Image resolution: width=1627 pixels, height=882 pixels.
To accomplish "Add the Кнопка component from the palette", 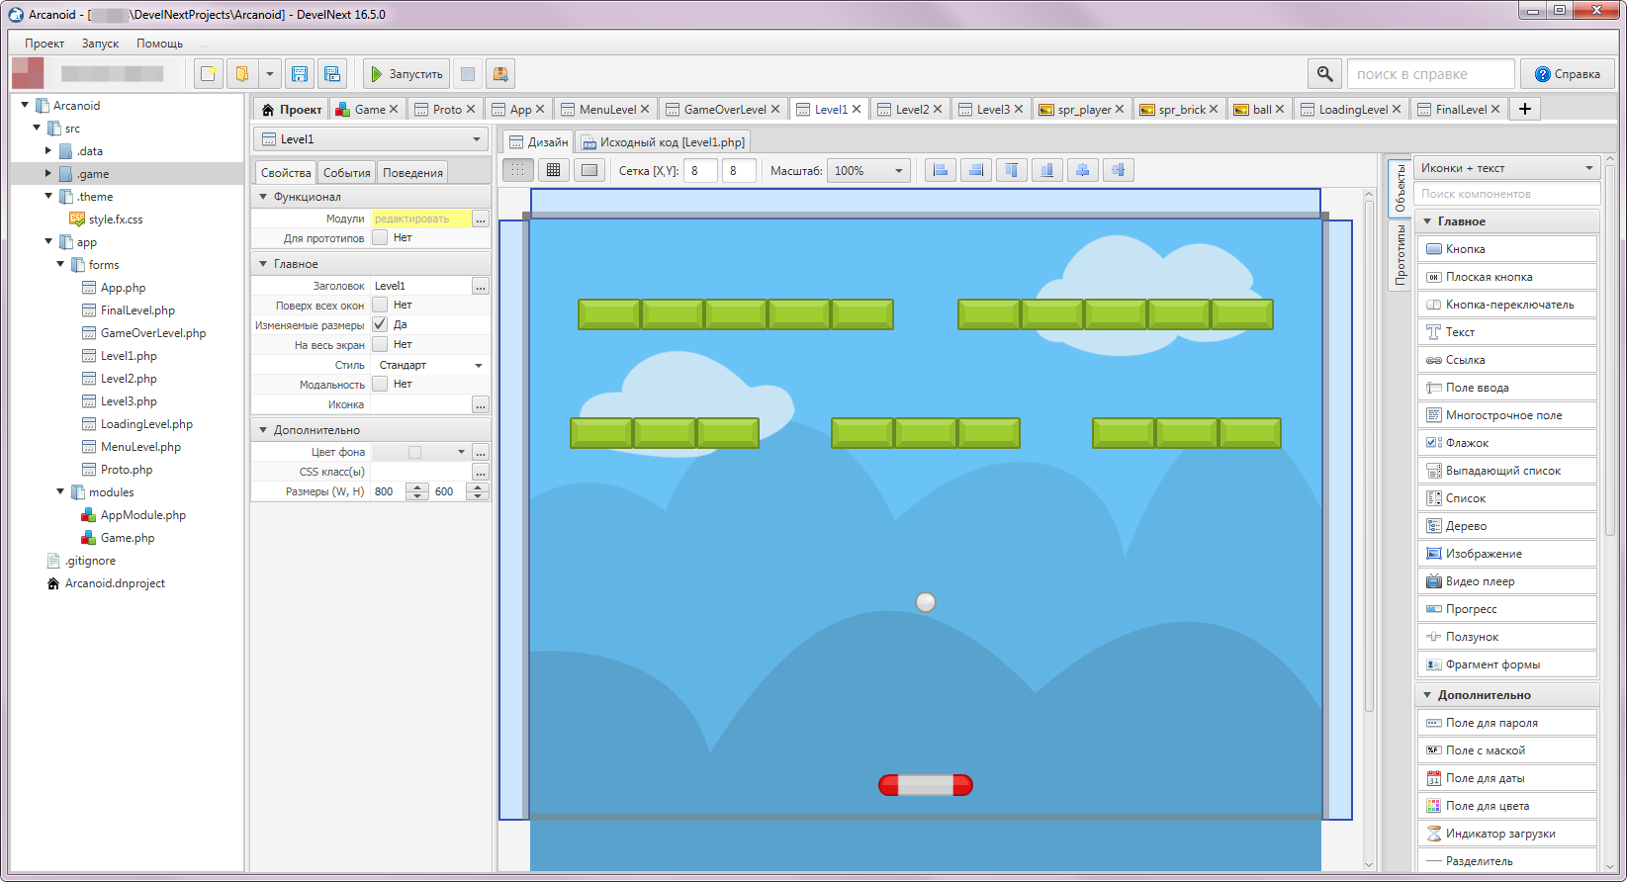I will [1507, 249].
